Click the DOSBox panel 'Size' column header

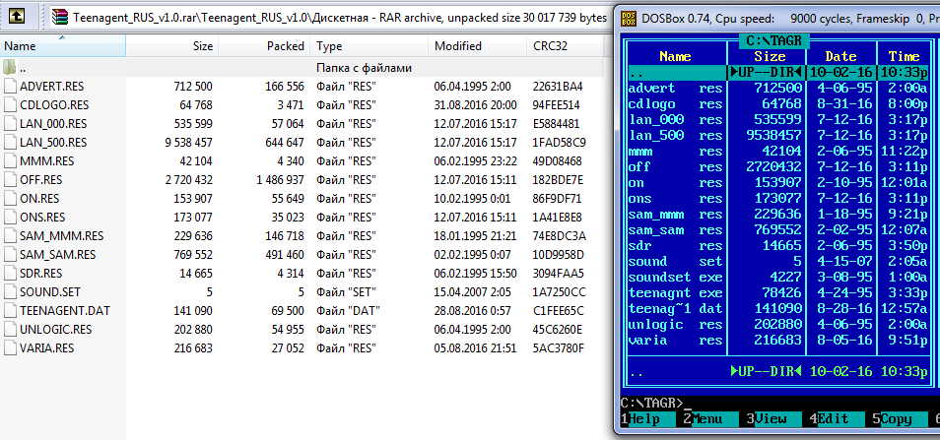point(770,57)
